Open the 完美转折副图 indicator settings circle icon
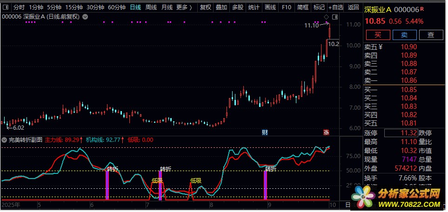The image size is (448, 212). (4, 139)
